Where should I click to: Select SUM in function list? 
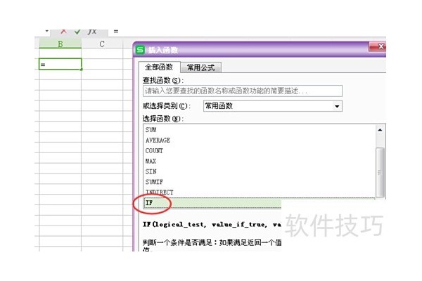pos(260,130)
